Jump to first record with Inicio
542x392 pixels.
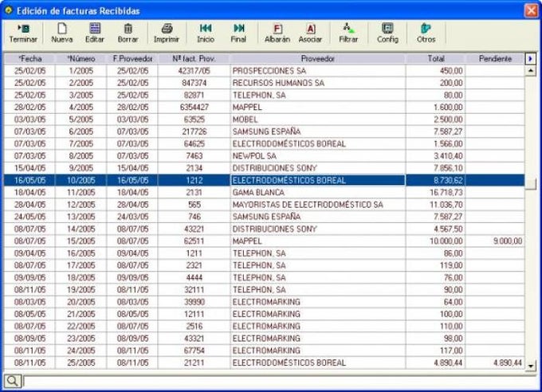pyautogui.click(x=206, y=33)
